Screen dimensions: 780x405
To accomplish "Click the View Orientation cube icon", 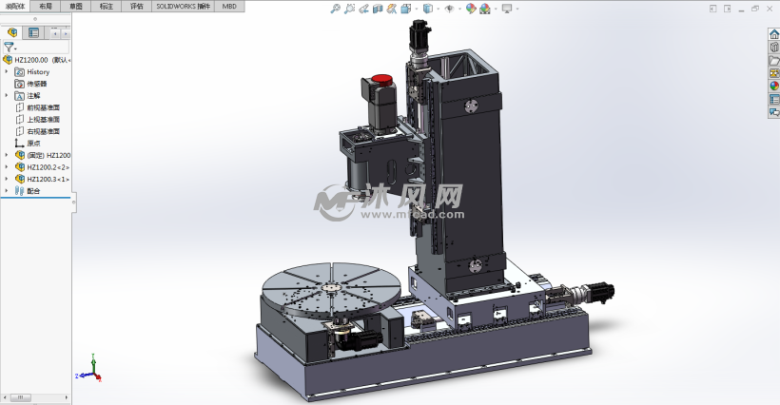I will coord(405,9).
